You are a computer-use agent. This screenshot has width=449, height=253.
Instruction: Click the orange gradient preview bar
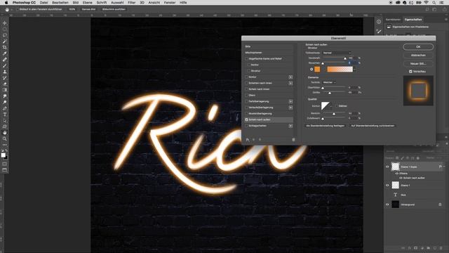(x=340, y=69)
